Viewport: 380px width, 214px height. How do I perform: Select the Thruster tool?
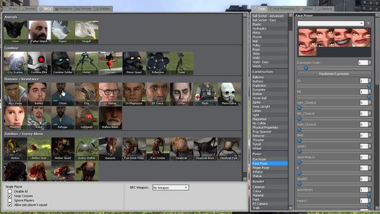click(x=270, y=140)
